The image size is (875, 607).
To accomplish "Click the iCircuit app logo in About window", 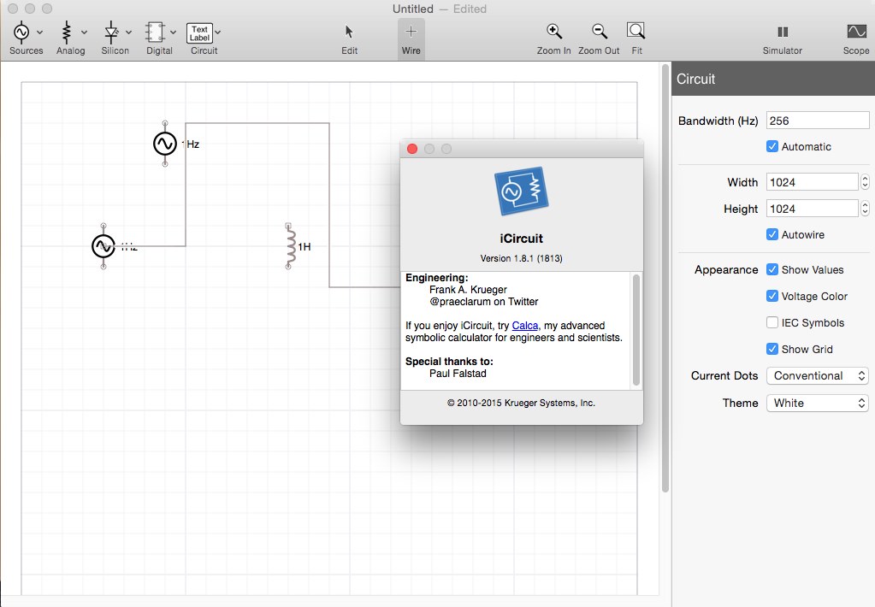I will pos(521,191).
